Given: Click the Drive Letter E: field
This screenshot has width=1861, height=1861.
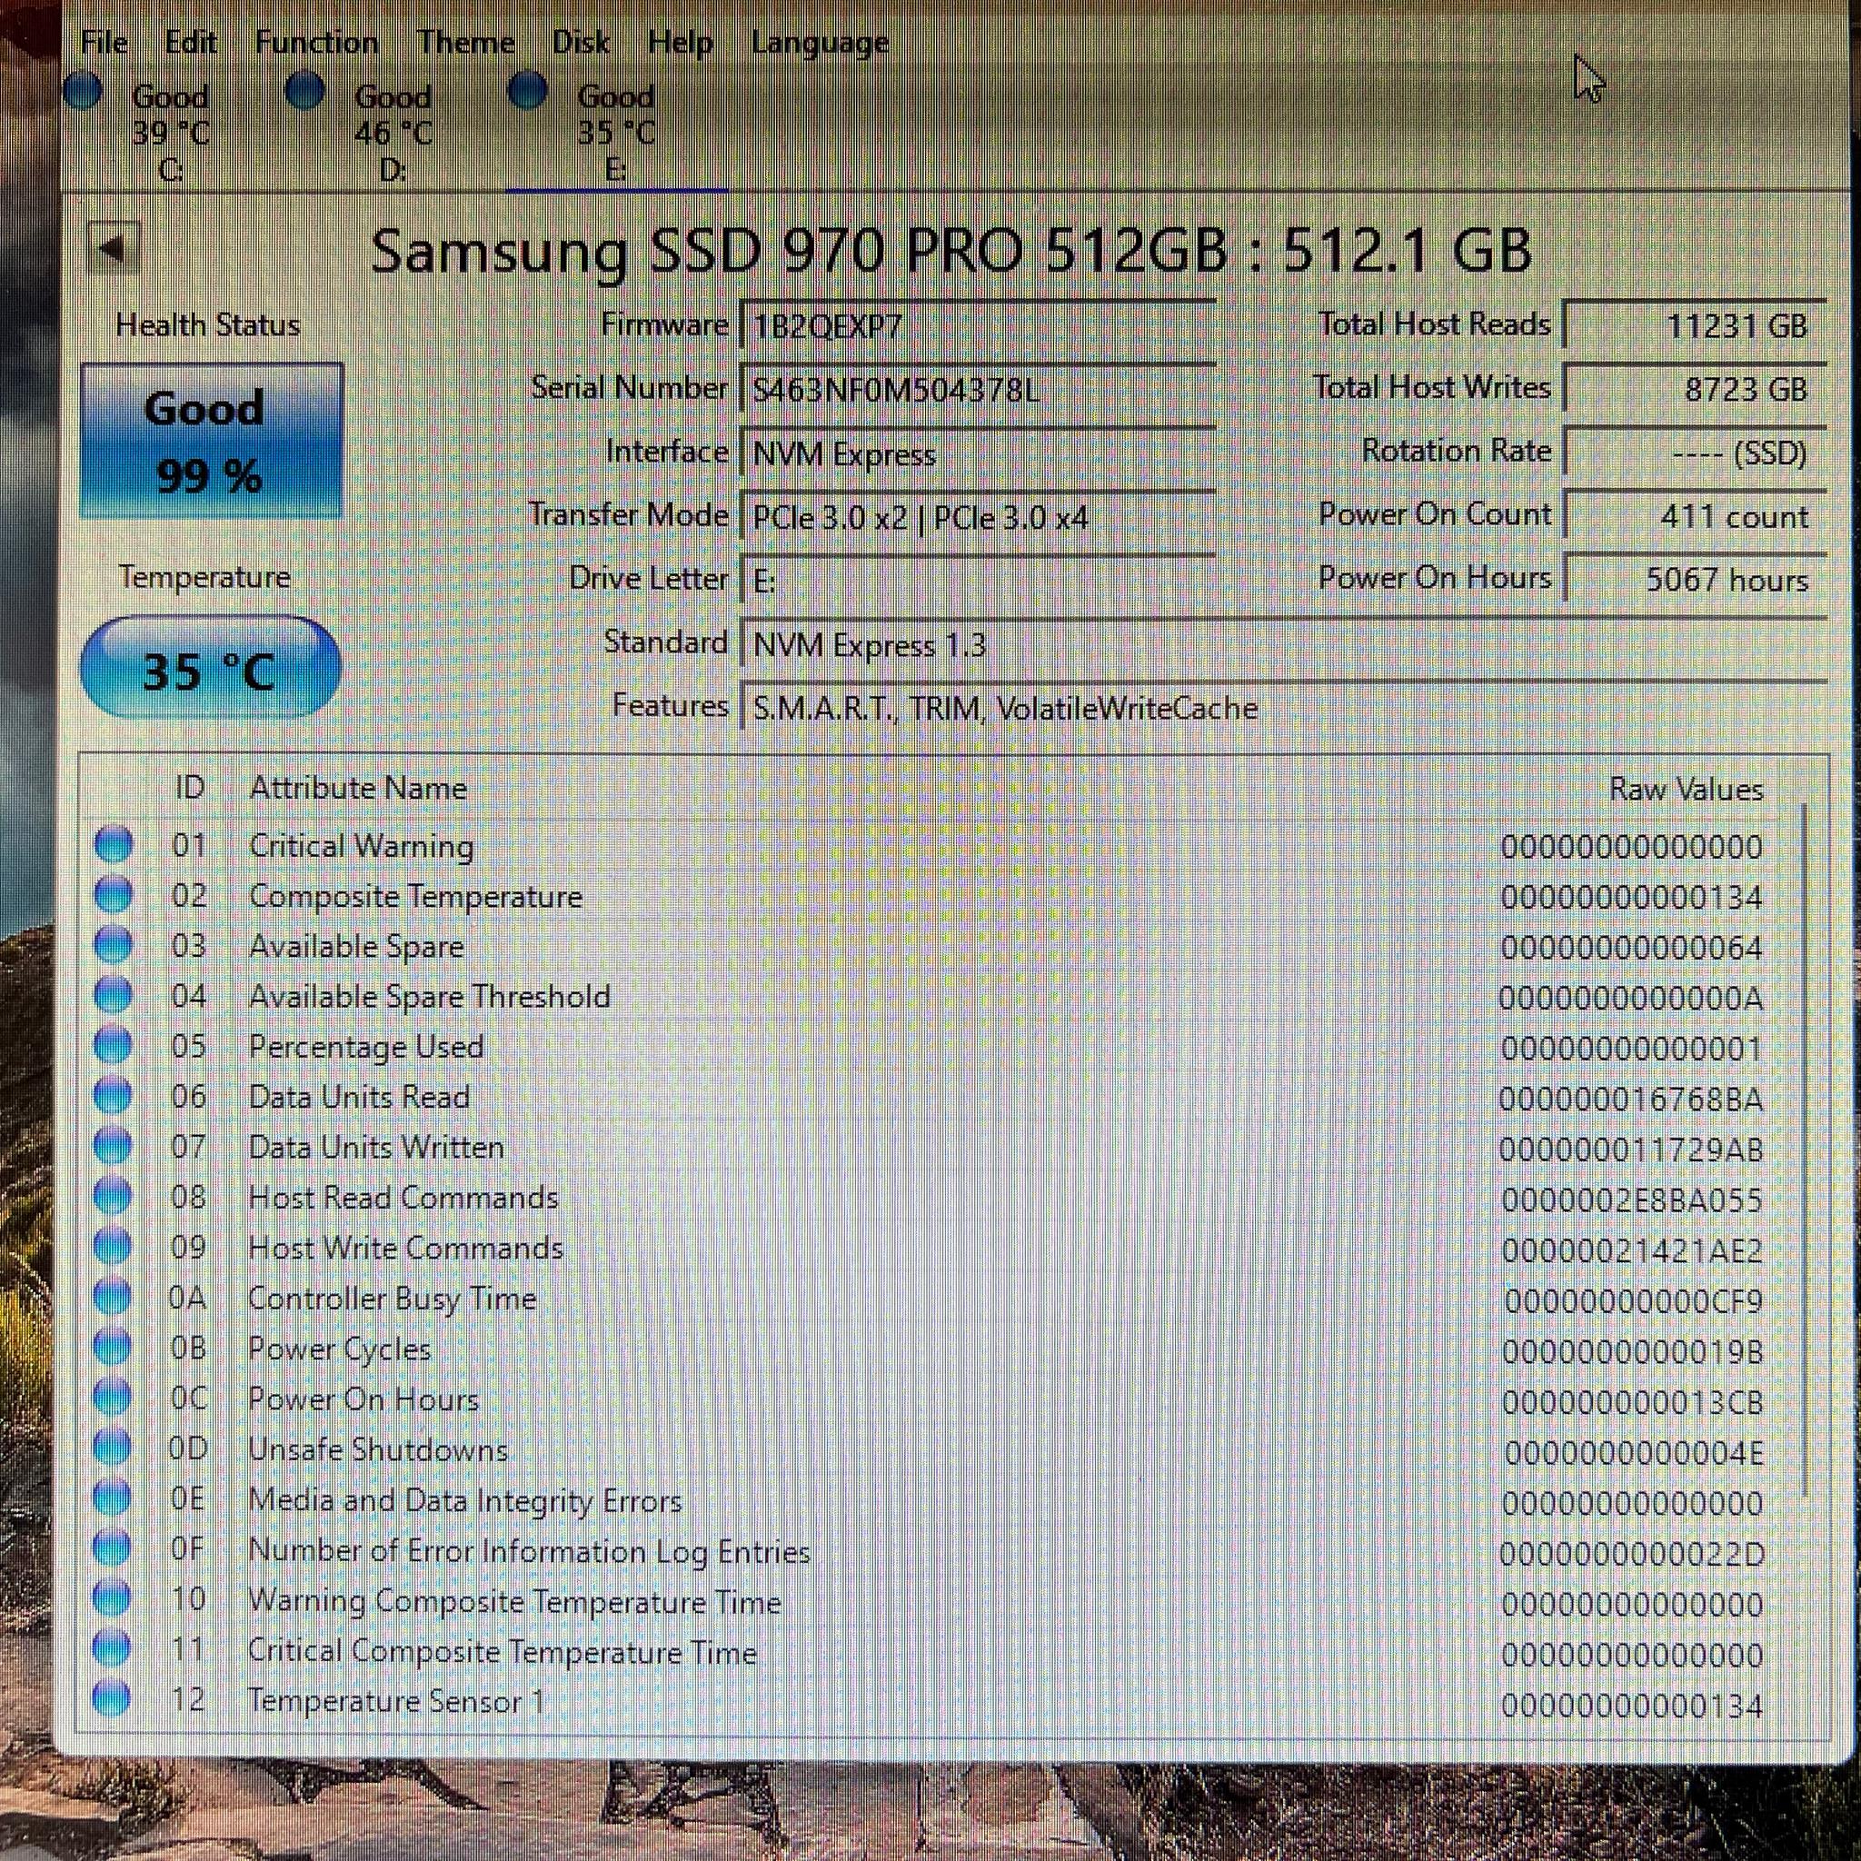Looking at the screenshot, I should point(978,581).
